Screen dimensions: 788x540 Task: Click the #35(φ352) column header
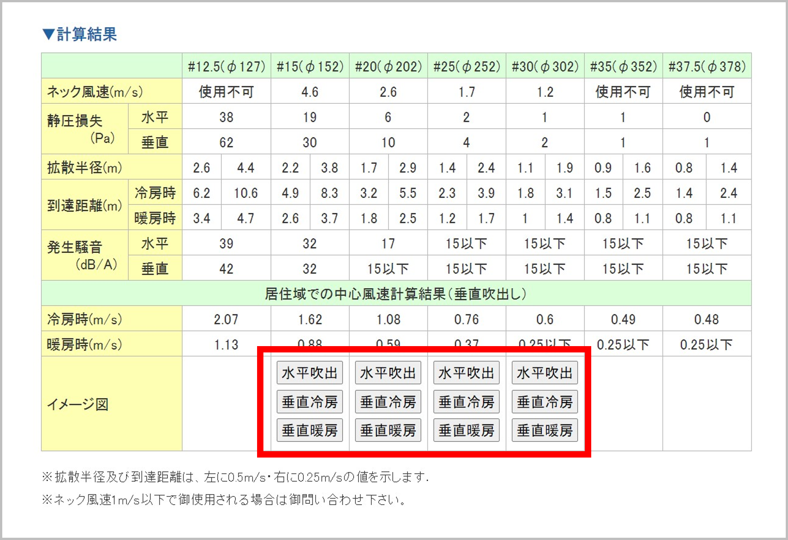pos(623,67)
